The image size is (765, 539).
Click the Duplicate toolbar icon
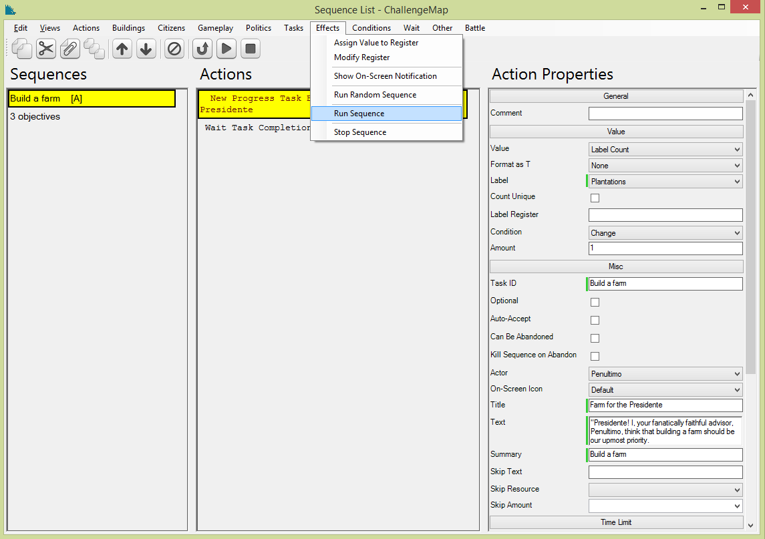(94, 49)
